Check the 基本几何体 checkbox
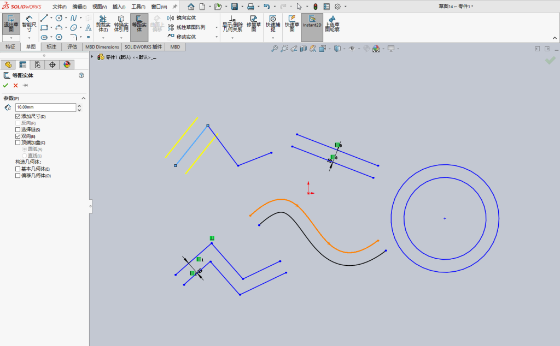This screenshot has width=560, height=346. point(18,169)
